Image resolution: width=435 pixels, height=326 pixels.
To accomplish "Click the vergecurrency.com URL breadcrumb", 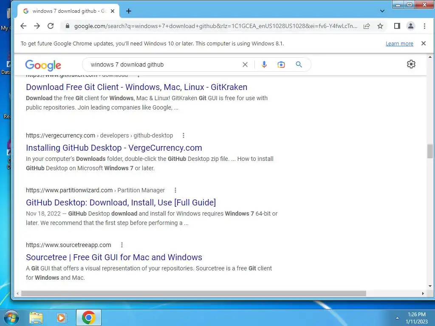I will point(99,135).
